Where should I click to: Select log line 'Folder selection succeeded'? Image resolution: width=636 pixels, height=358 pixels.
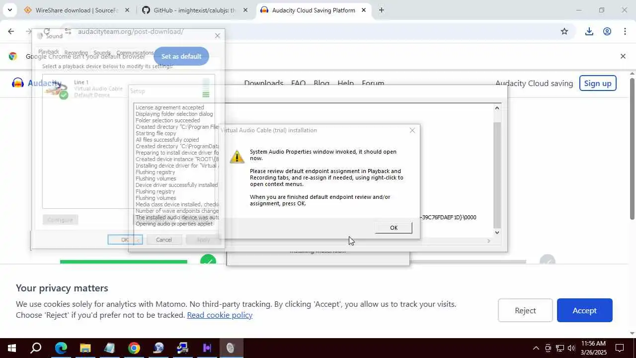167,120
